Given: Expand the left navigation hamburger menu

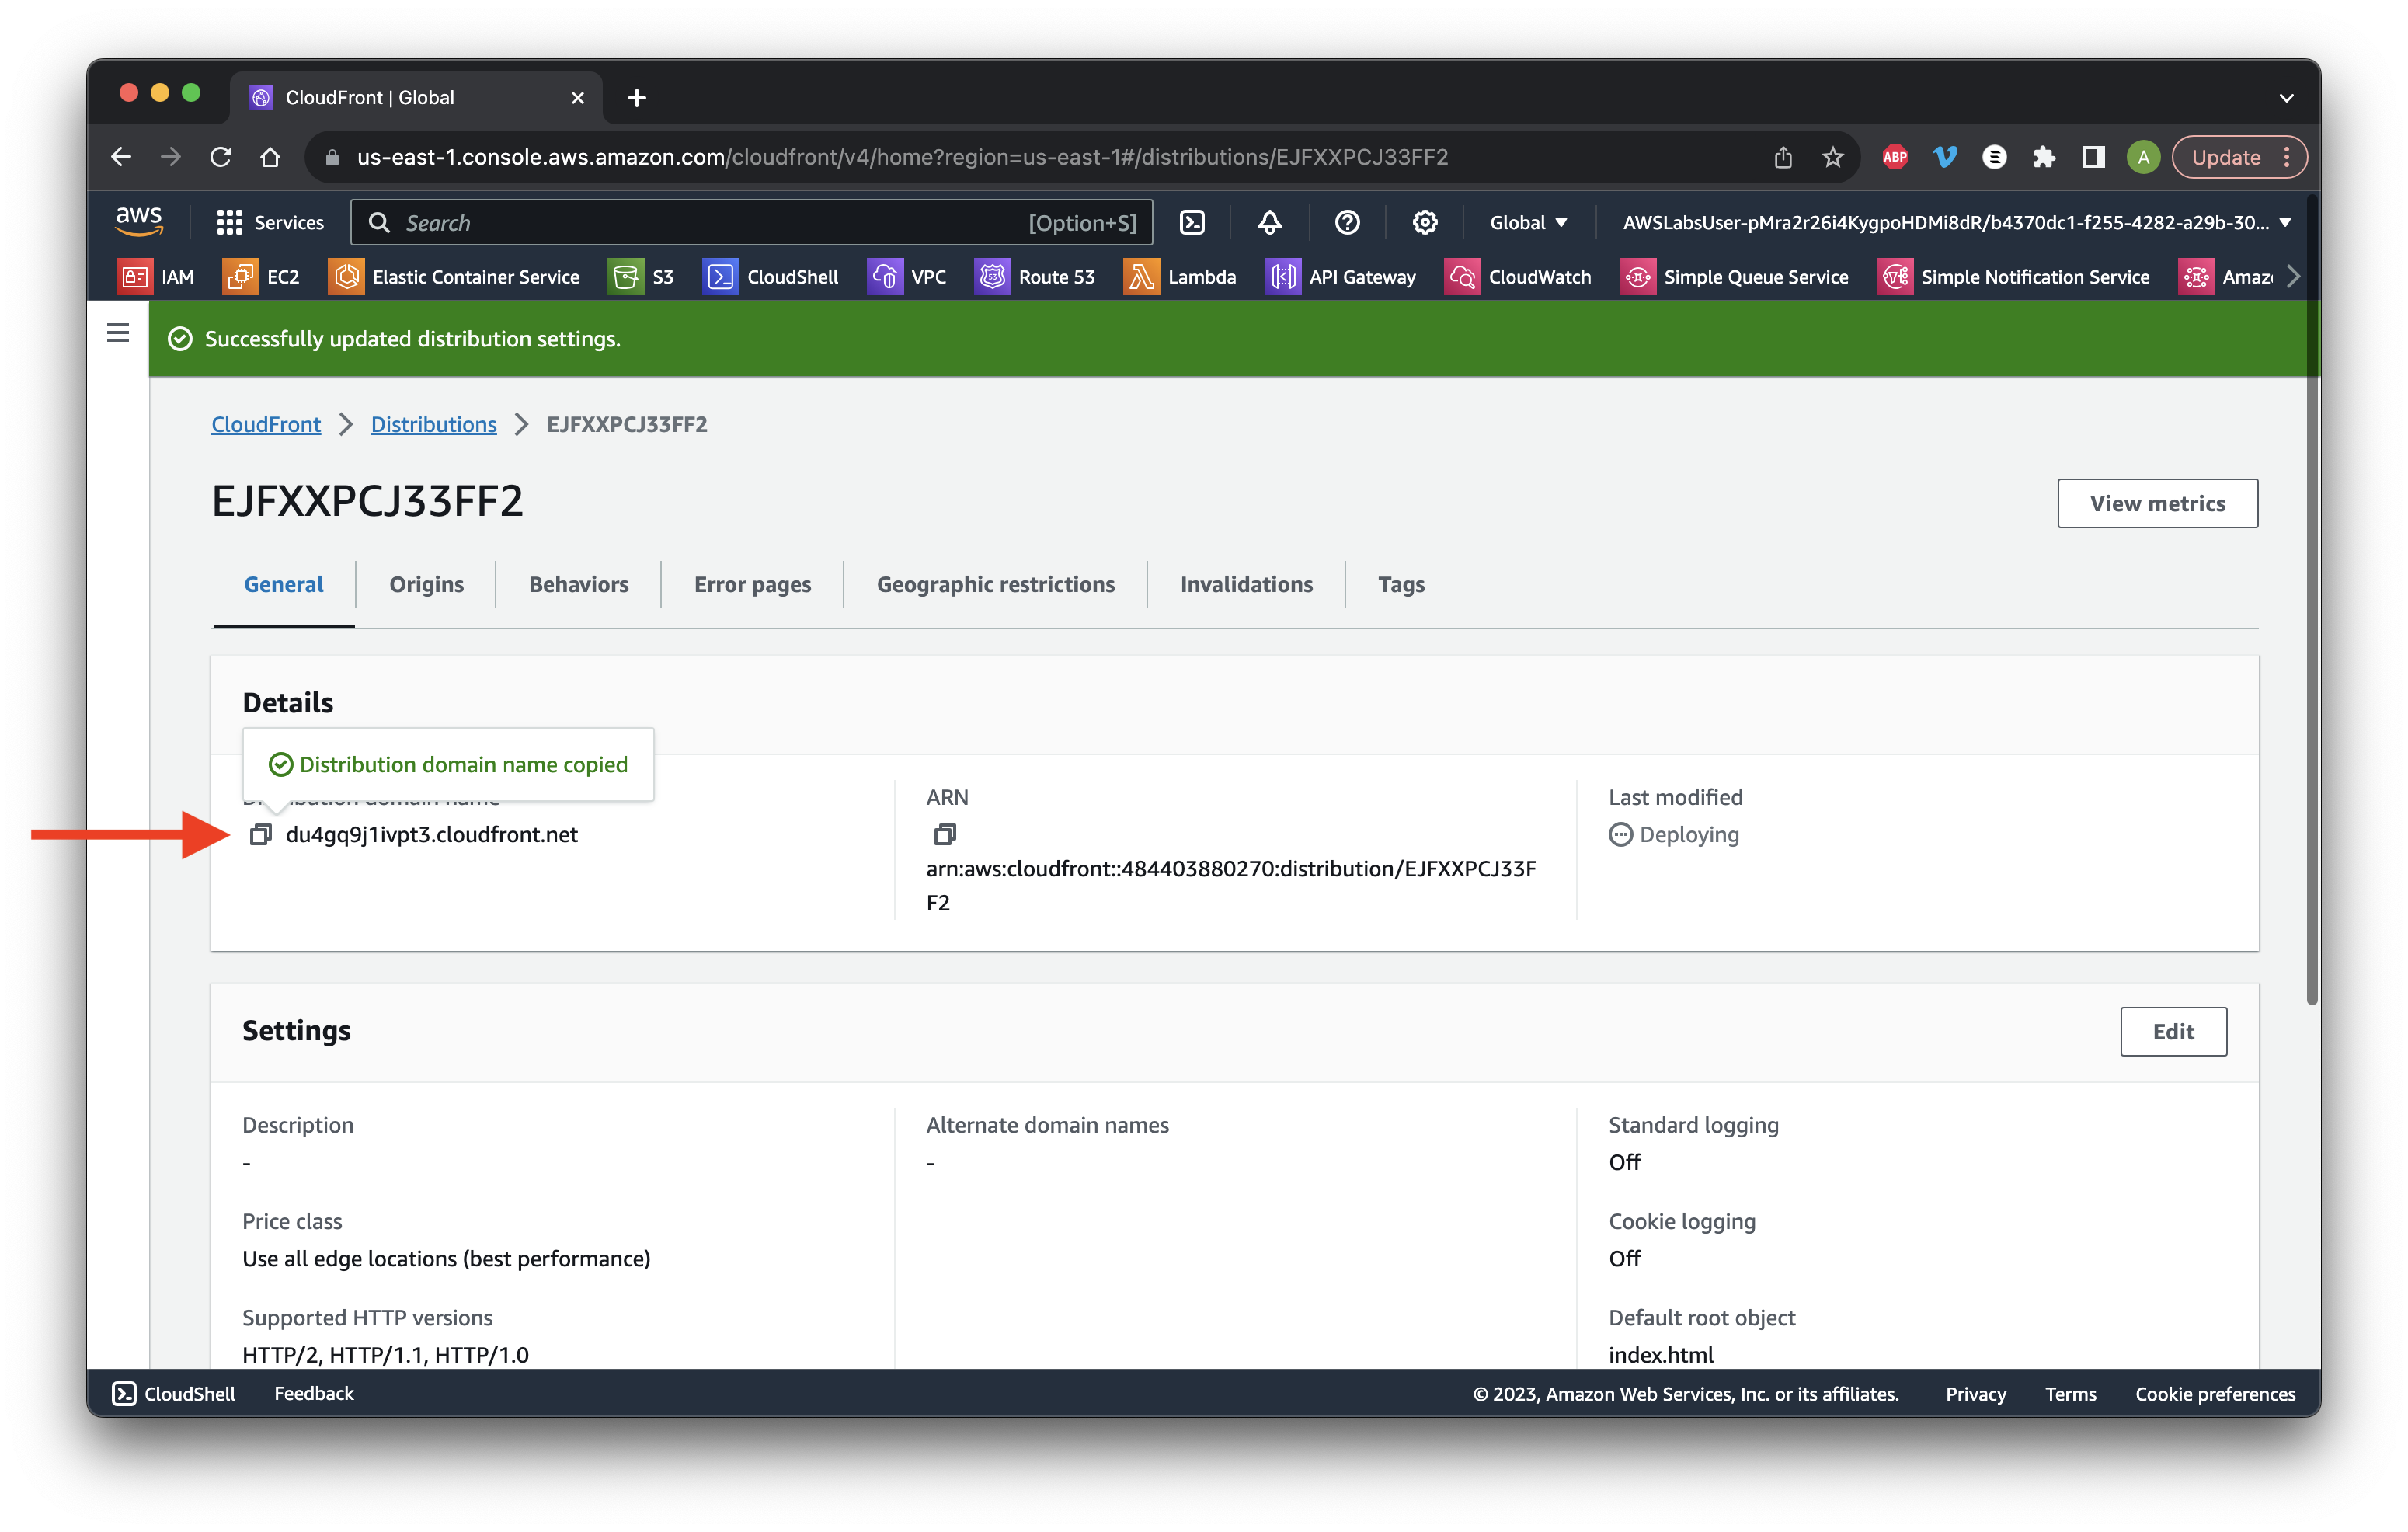Looking at the screenshot, I should pyautogui.click(x=118, y=333).
